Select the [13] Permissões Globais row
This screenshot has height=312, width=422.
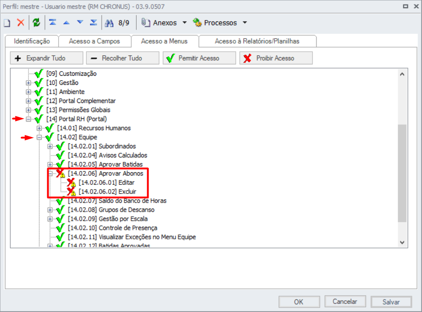point(78,110)
